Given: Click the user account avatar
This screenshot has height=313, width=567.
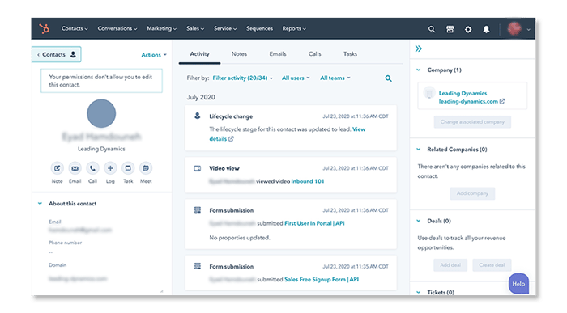Looking at the screenshot, I should [514, 28].
